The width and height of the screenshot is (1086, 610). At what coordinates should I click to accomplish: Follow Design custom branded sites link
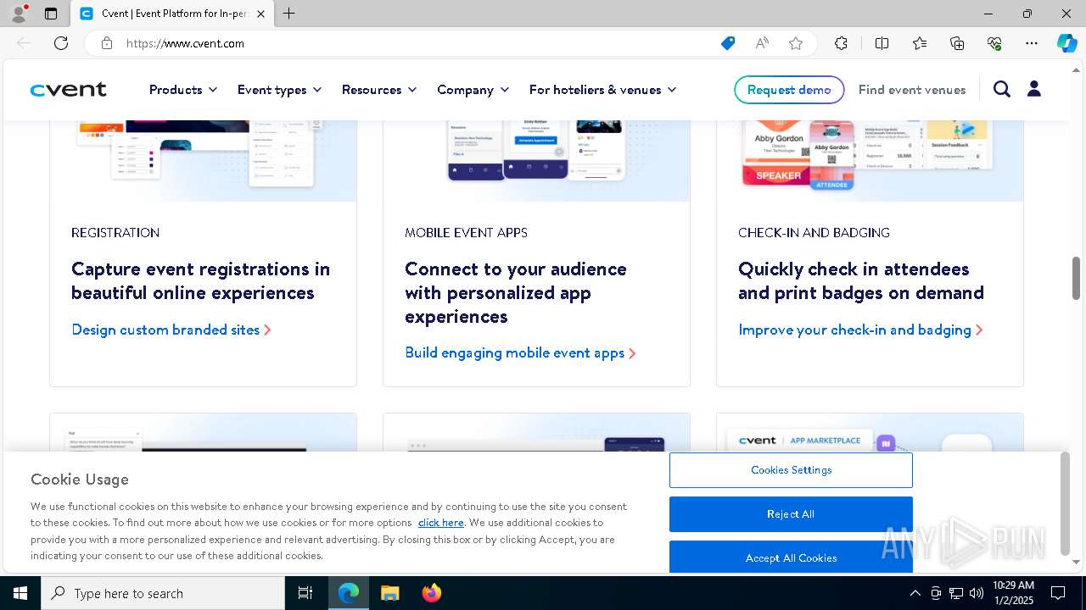tap(171, 330)
